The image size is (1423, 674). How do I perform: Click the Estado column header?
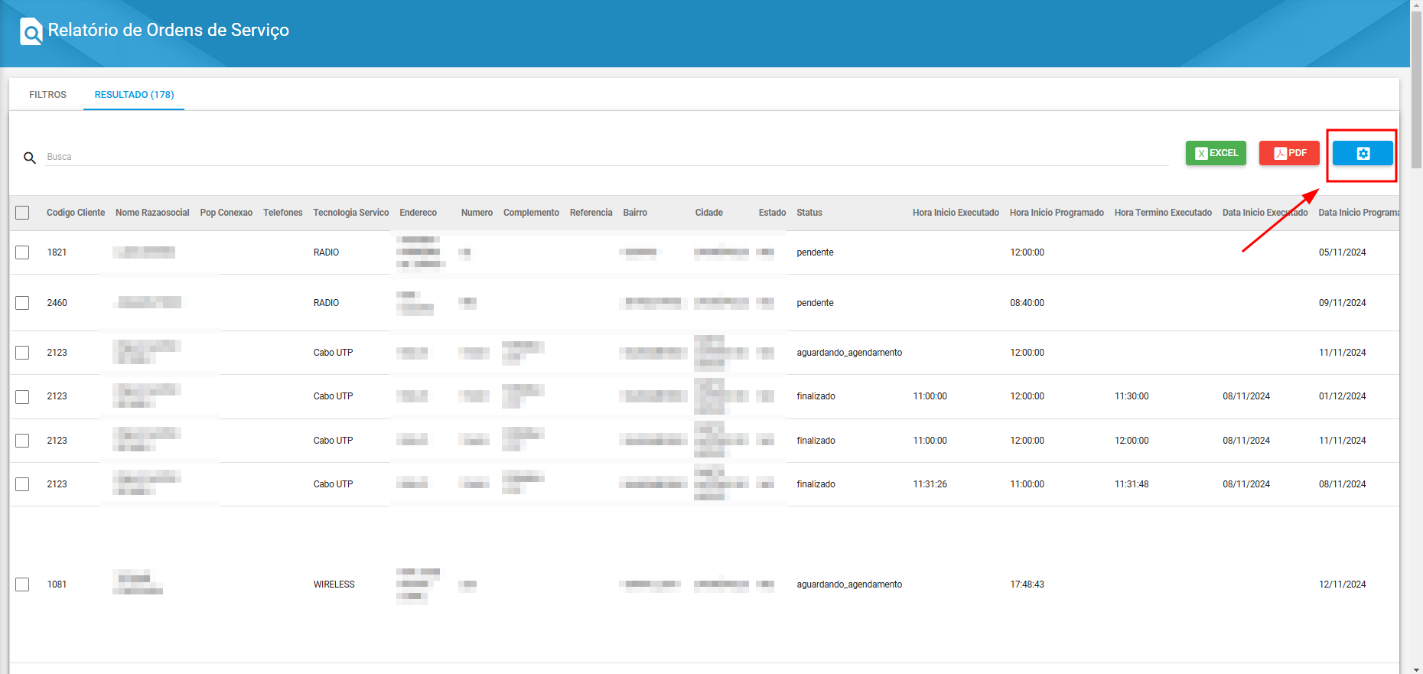[772, 213]
